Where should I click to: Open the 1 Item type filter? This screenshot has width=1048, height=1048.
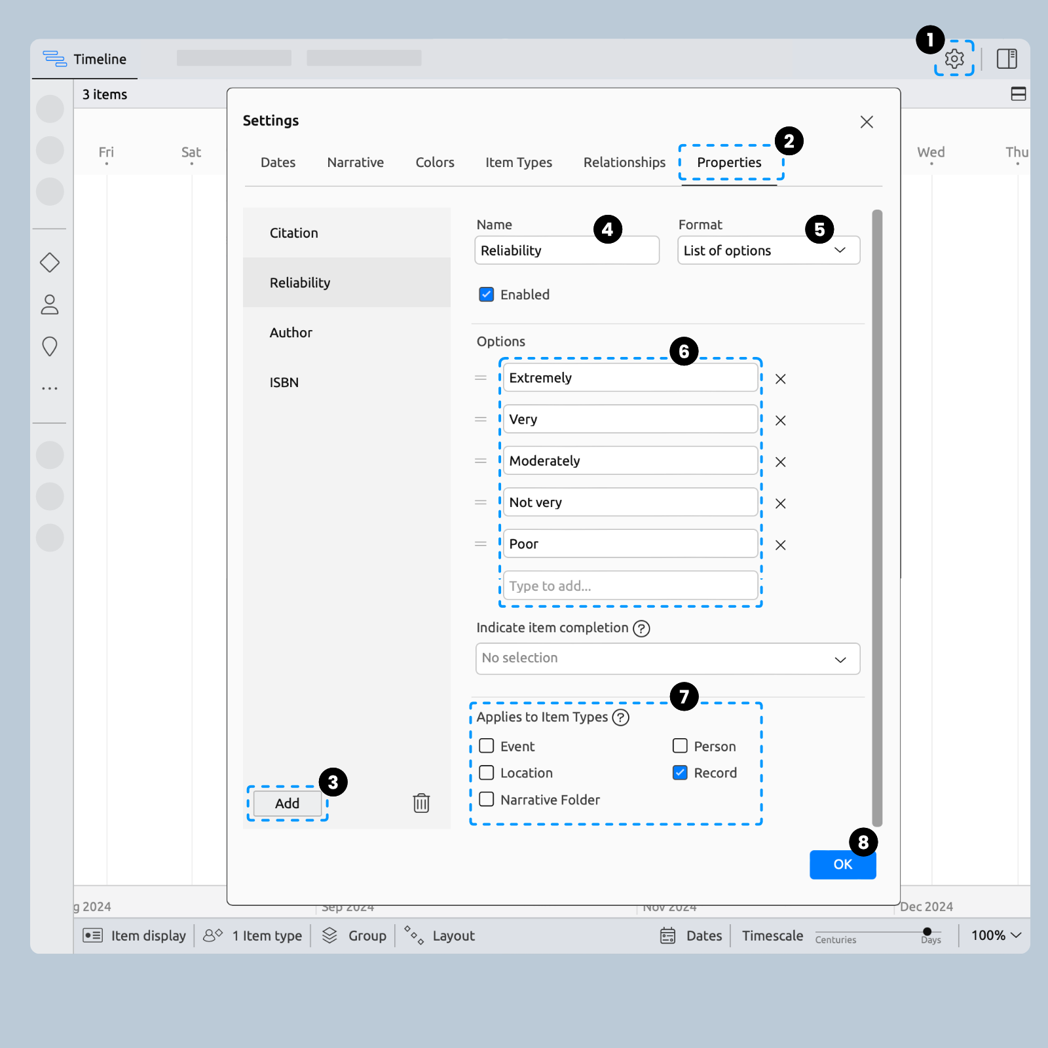pyautogui.click(x=253, y=935)
